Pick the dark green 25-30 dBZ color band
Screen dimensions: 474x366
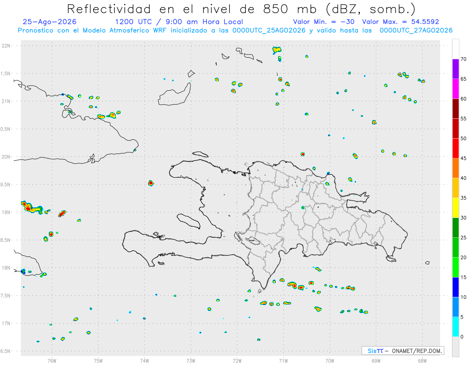click(455, 228)
